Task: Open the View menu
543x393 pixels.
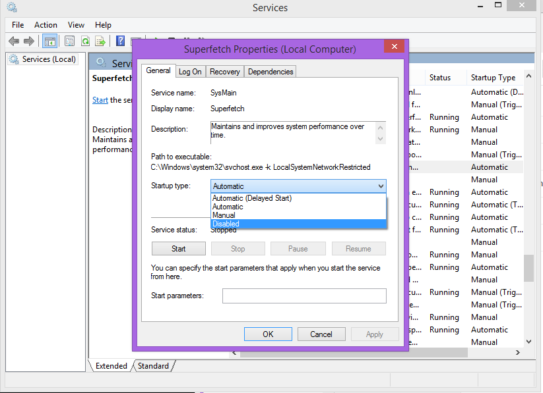Action: coord(76,25)
